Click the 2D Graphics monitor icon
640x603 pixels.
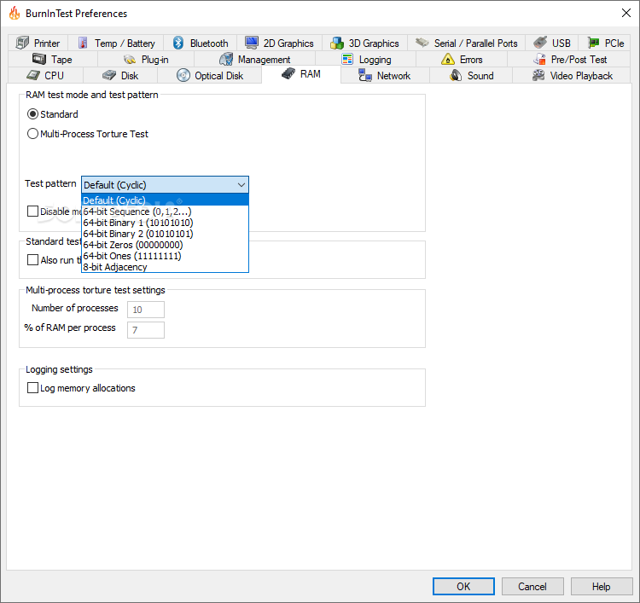click(252, 42)
